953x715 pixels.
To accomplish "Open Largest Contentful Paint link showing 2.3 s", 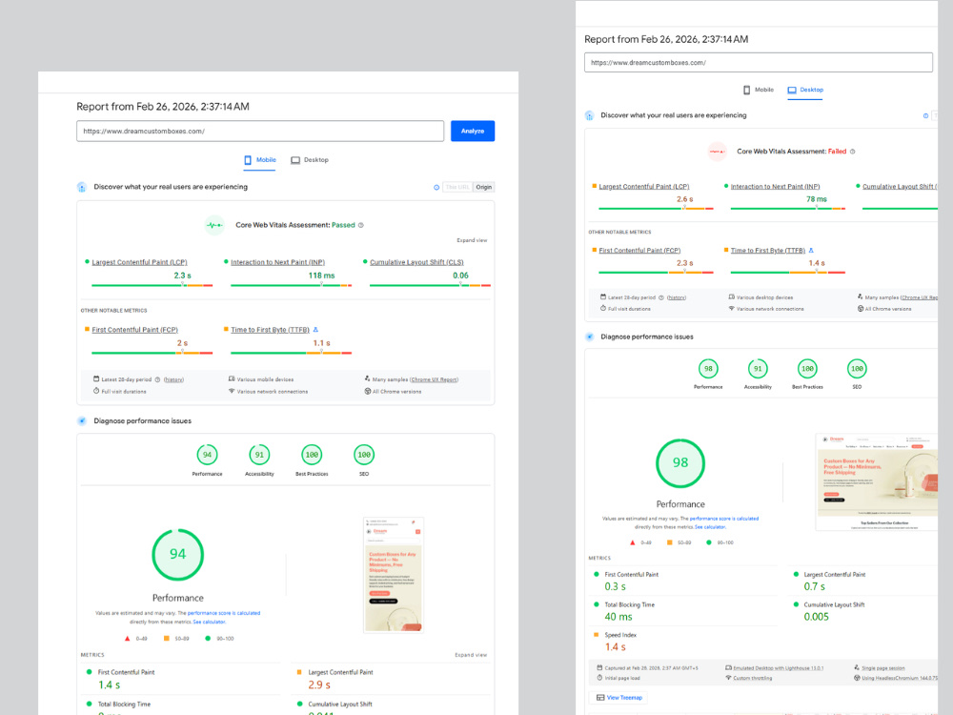I will tap(139, 262).
